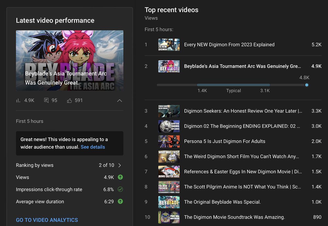Image resolution: width=328 pixels, height=226 pixels.
Task: Click 'Average view duration' label
Action: point(40,201)
